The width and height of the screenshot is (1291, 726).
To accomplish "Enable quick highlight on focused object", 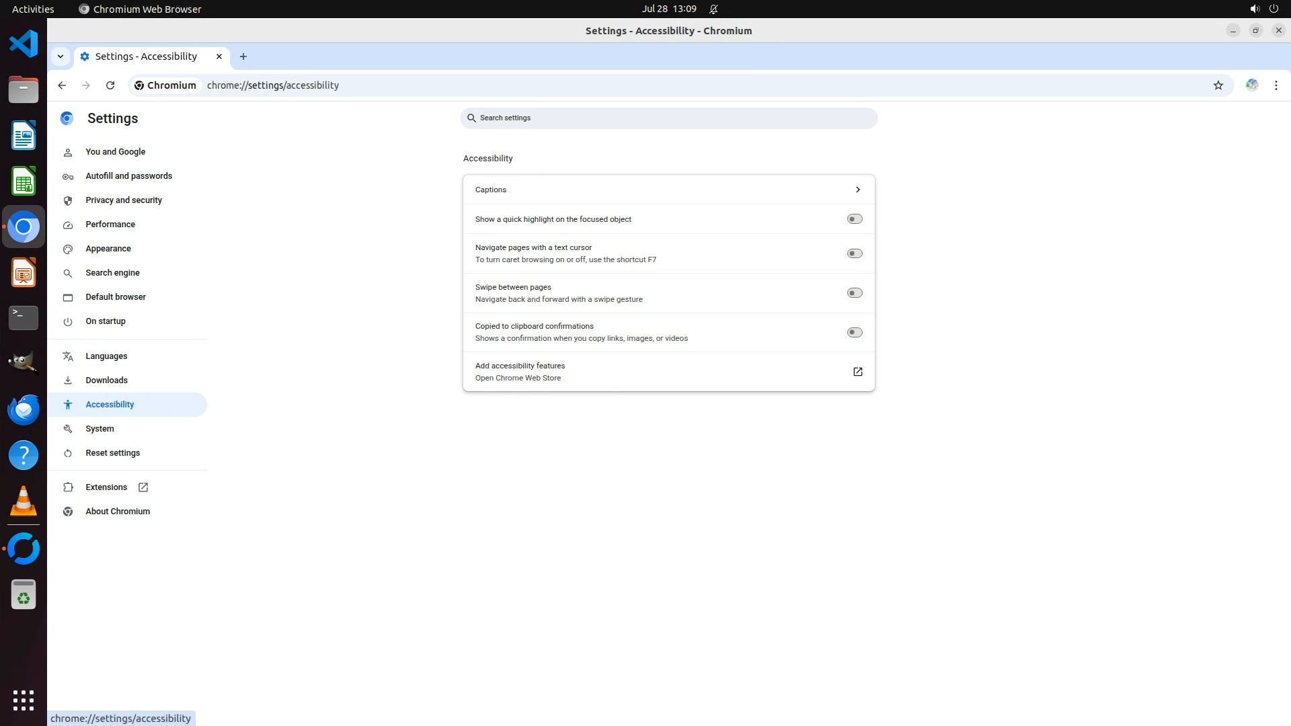I will [x=854, y=219].
